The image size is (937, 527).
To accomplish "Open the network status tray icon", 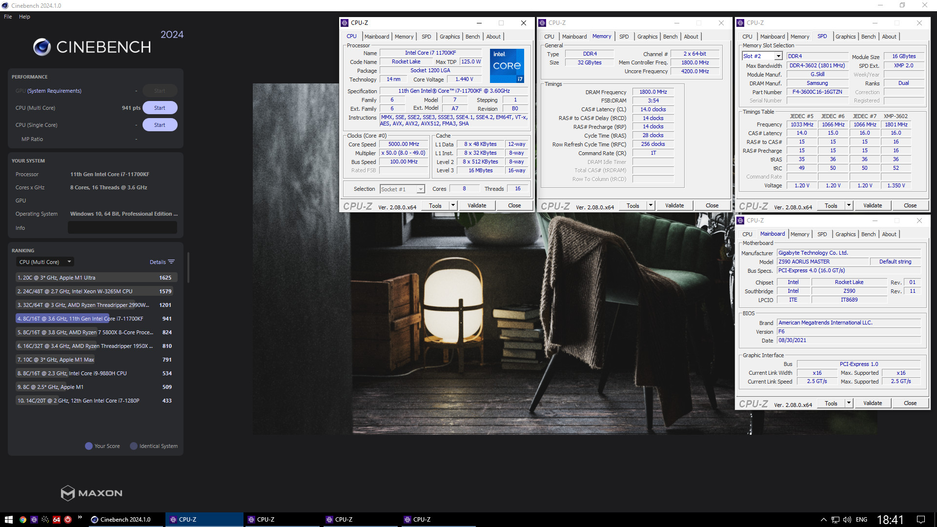I will pyautogui.click(x=835, y=520).
